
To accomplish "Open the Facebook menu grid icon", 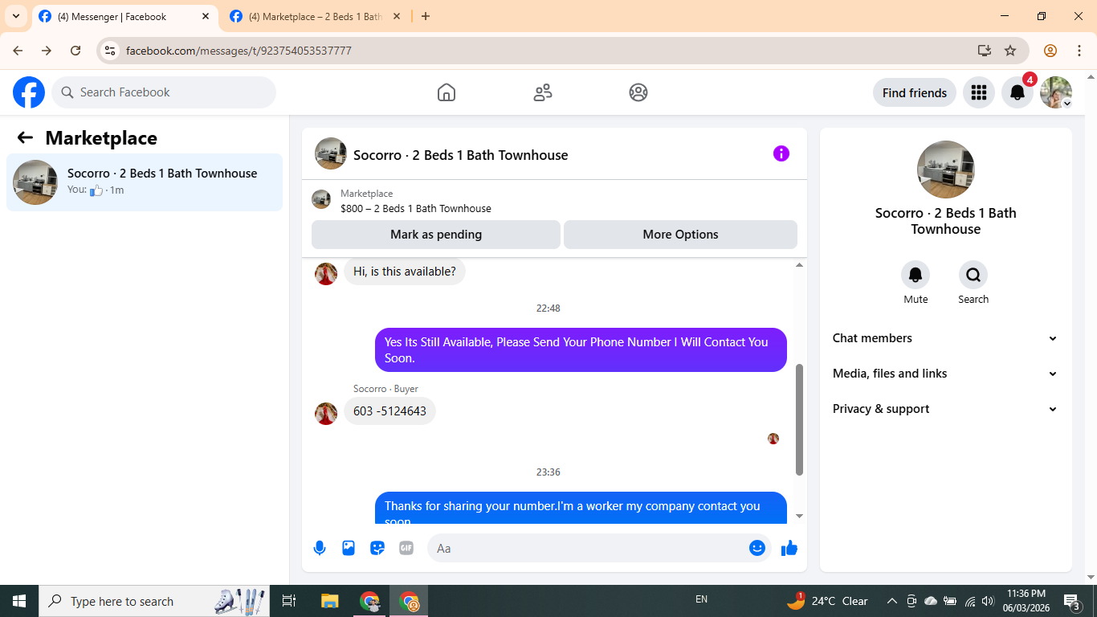I will click(978, 92).
